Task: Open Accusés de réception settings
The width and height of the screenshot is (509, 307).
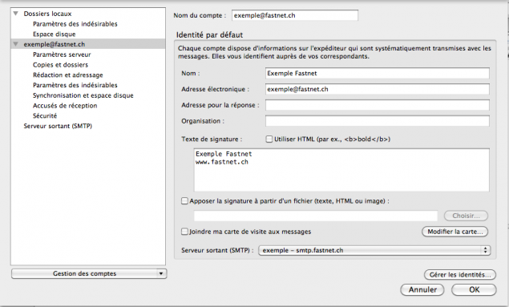Action: (x=65, y=106)
